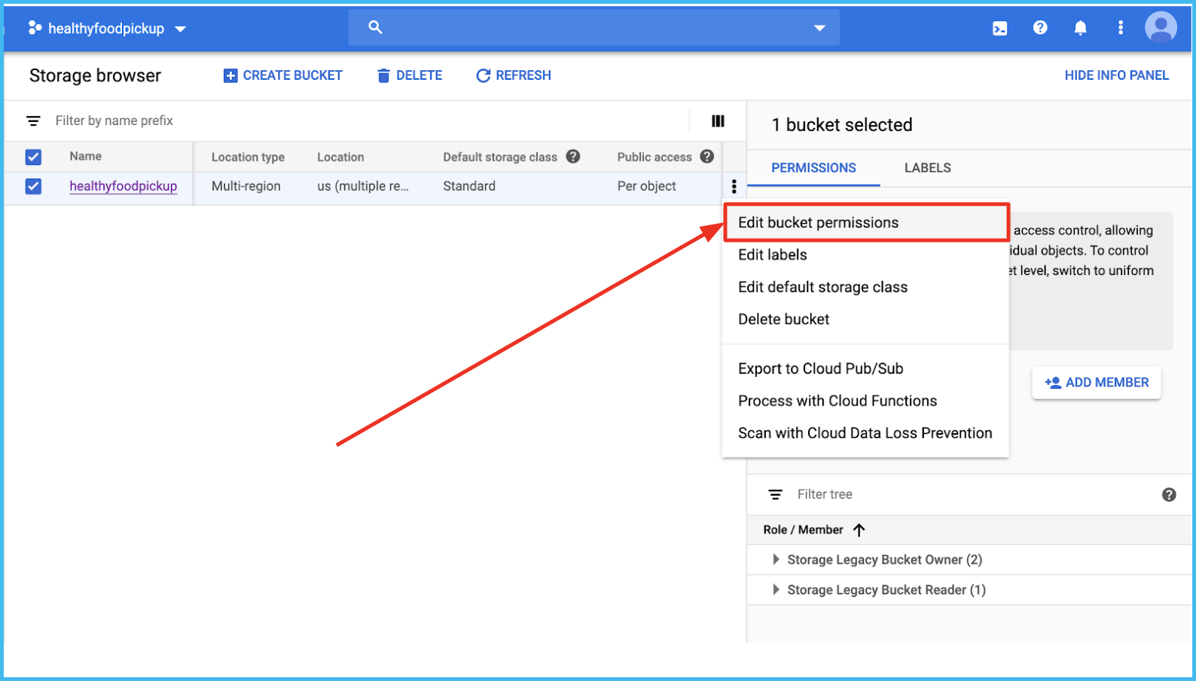Choose Edit default storage class

coord(865,287)
